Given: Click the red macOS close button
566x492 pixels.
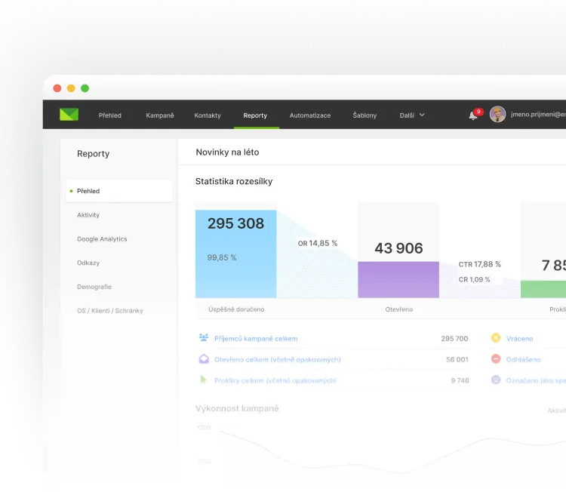Looking at the screenshot, I should pos(57,88).
